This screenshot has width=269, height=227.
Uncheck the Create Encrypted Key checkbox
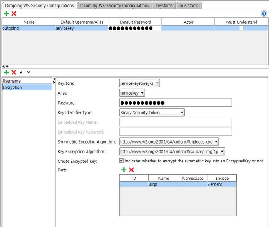pyautogui.click(x=121, y=161)
